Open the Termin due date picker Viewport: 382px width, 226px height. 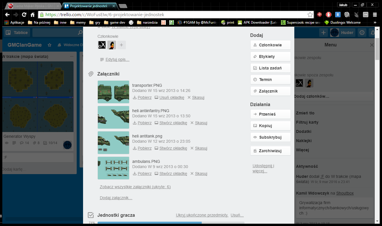coord(270,80)
